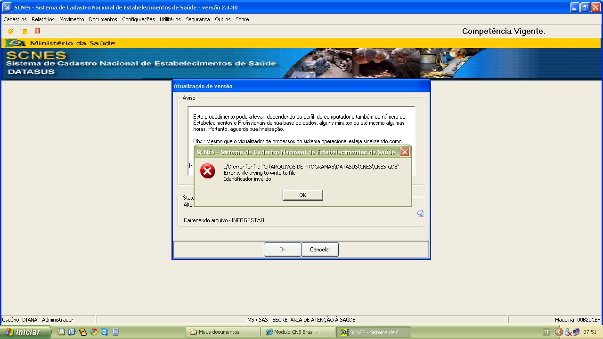
Task: Open the Iniciar start menu
Action: click(25, 332)
